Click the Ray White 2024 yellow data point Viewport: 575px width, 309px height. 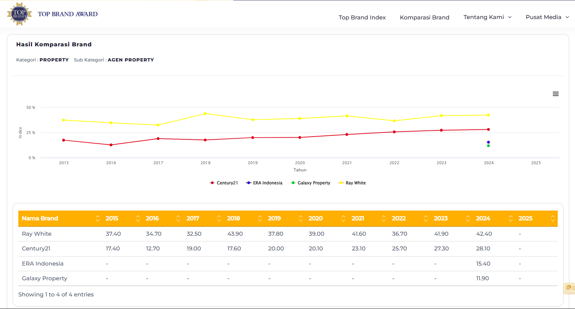point(488,115)
